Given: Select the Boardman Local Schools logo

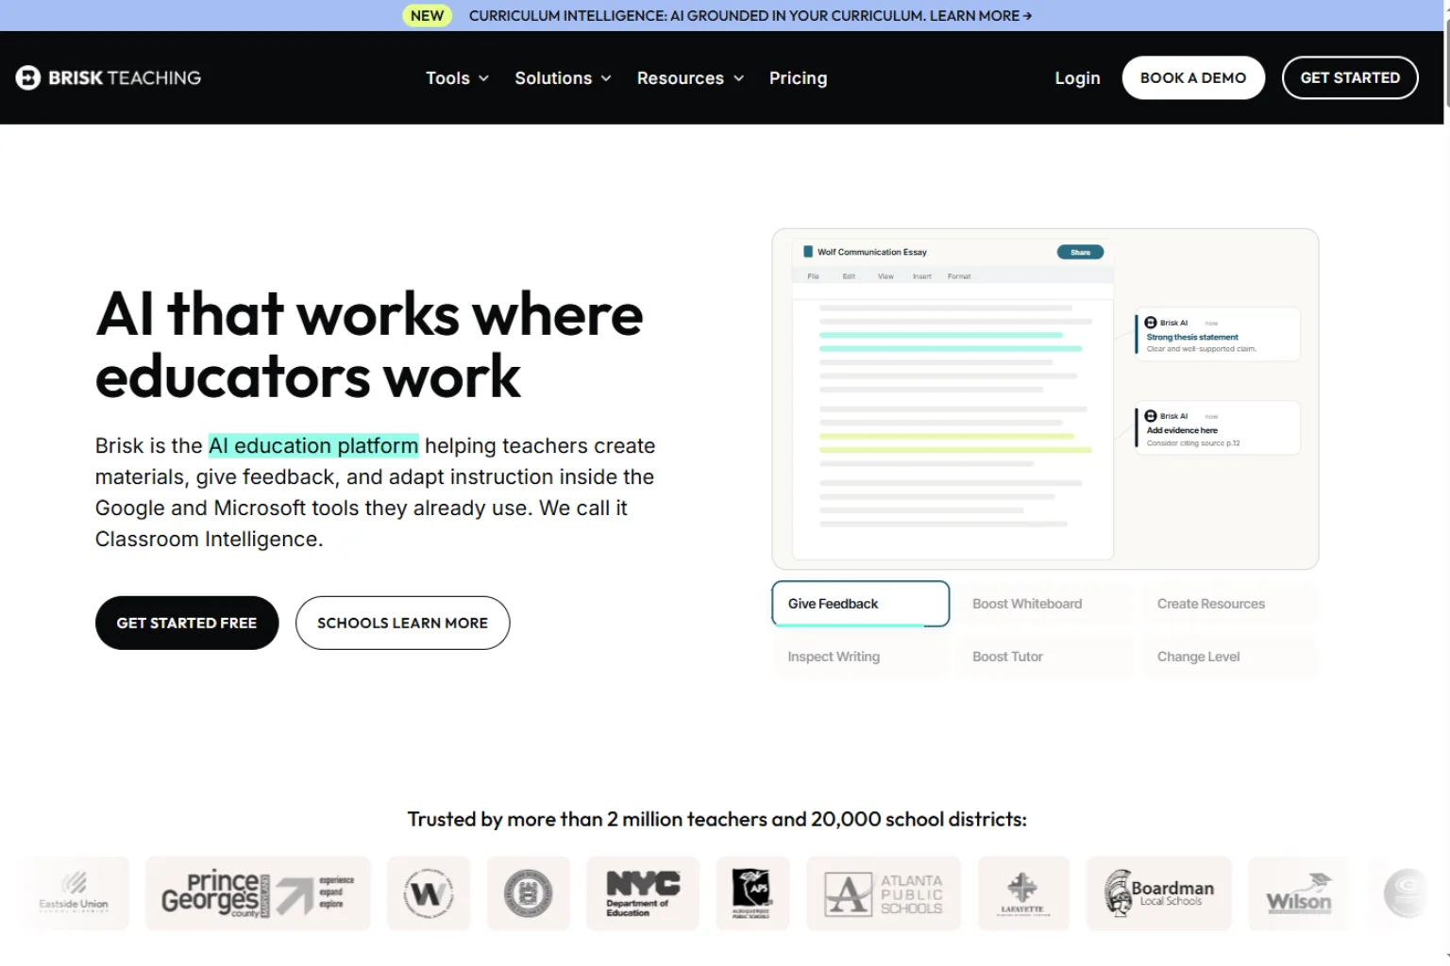Looking at the screenshot, I should coord(1159,893).
